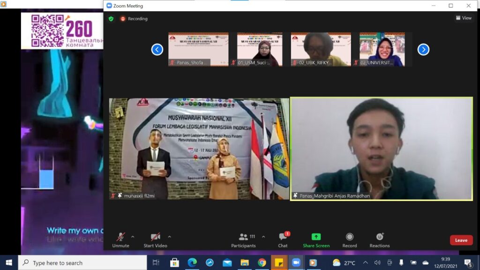Click the munasxii fl2mi video tile
Viewport: 480px width, 270px height.
(199, 149)
